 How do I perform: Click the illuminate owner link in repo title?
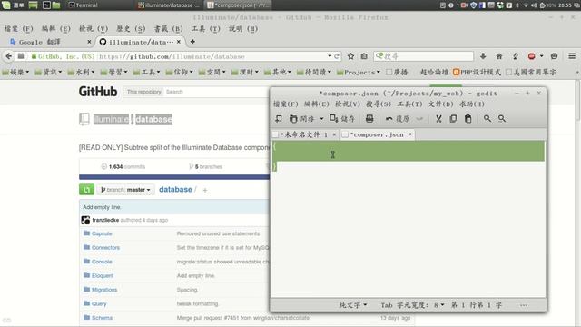coord(111,119)
